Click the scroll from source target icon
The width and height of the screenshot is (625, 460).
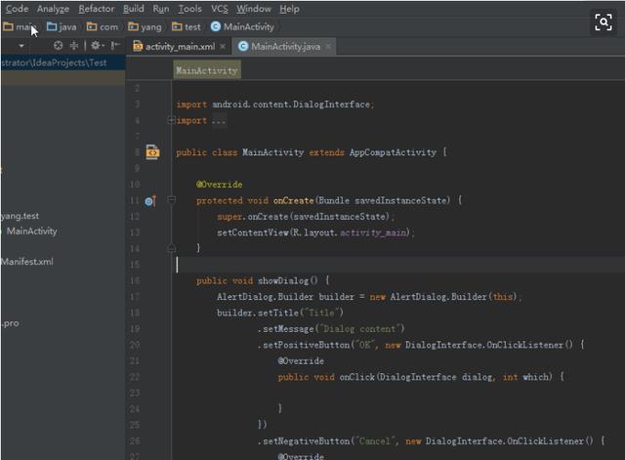(59, 46)
